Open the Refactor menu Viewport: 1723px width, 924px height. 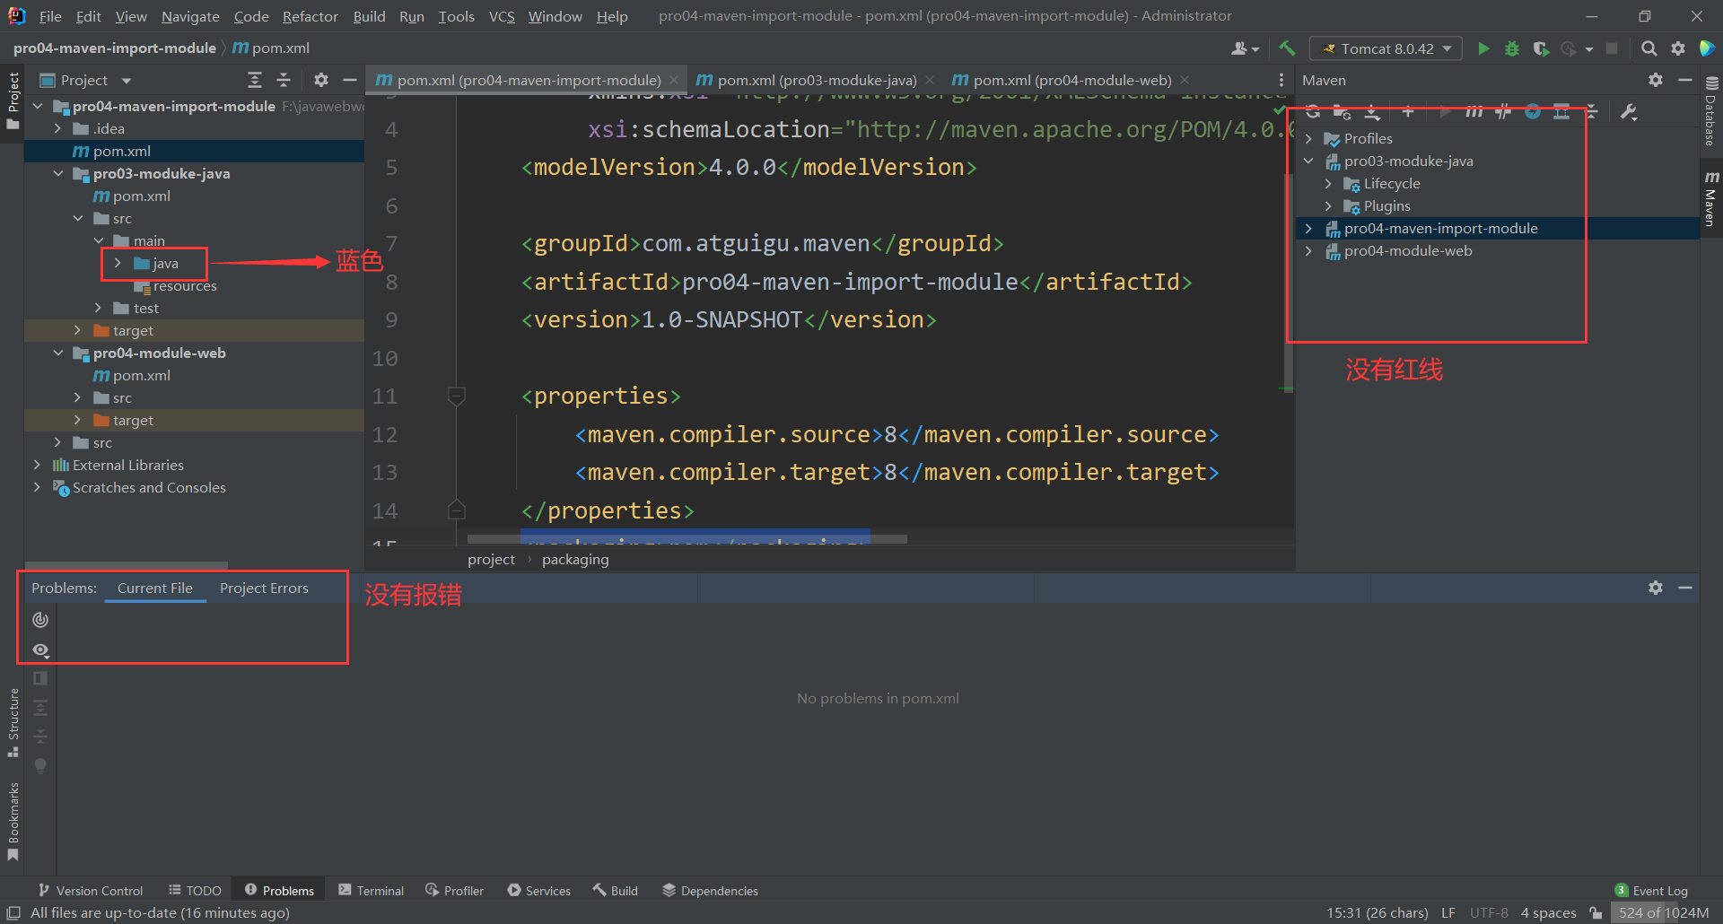[310, 16]
